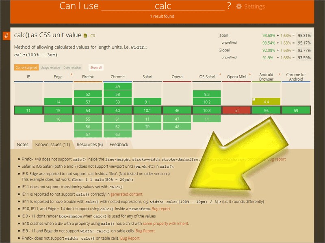The width and height of the screenshot is (325, 243).
Task: Select Current aligned view
Action: click(26, 68)
